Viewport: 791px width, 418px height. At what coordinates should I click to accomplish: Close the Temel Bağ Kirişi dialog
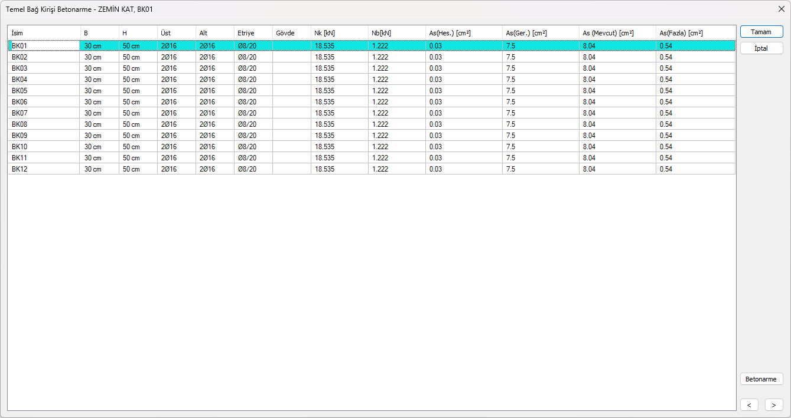point(781,9)
